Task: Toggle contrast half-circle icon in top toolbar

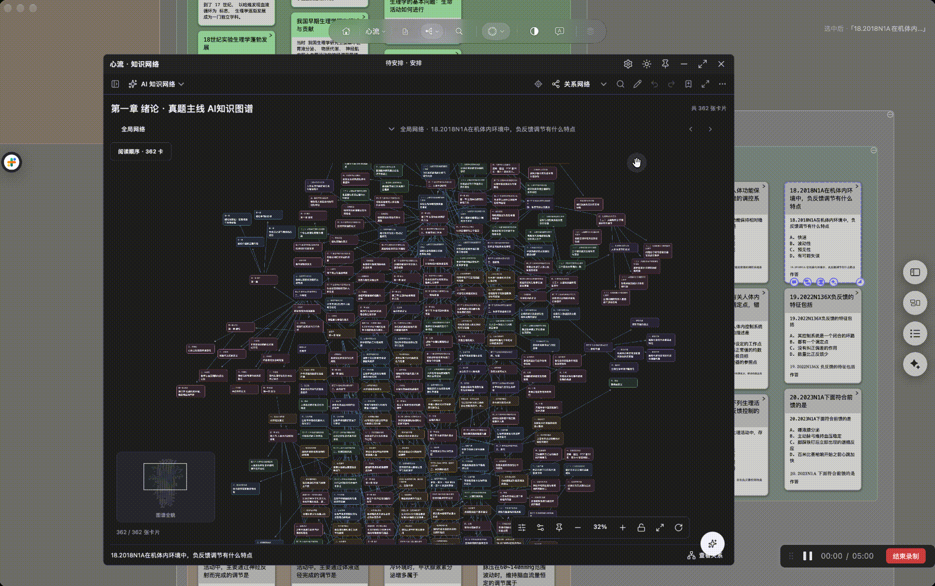Action: [x=534, y=31]
